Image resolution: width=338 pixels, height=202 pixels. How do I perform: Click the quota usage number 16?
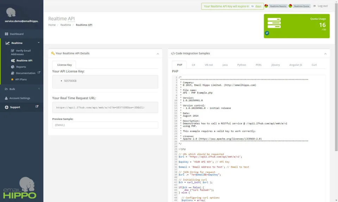tap(322, 25)
